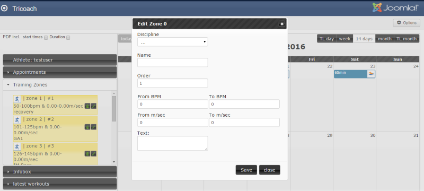Screen dimensions: 424x191
Task: Click the To m/sec field
Action: [244, 123]
